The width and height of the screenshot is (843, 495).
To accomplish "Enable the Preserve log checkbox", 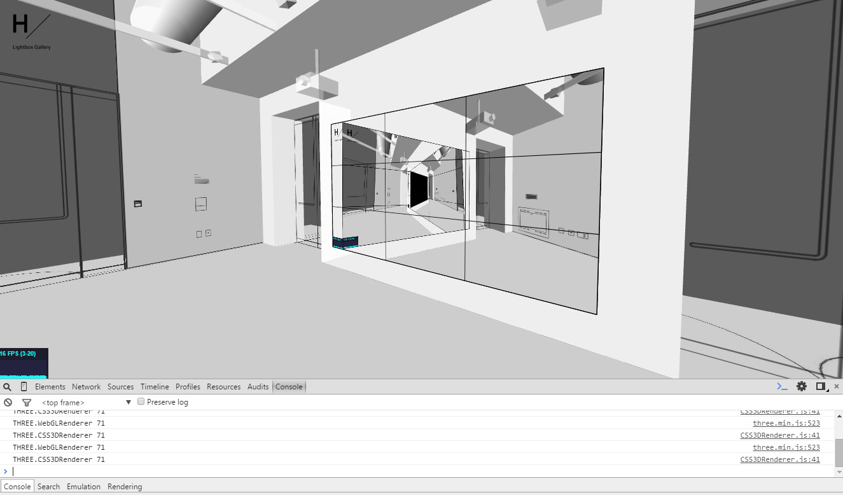I will coord(141,401).
